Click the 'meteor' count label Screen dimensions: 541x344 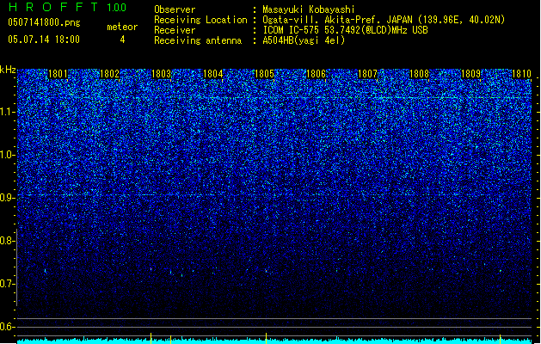(122, 27)
